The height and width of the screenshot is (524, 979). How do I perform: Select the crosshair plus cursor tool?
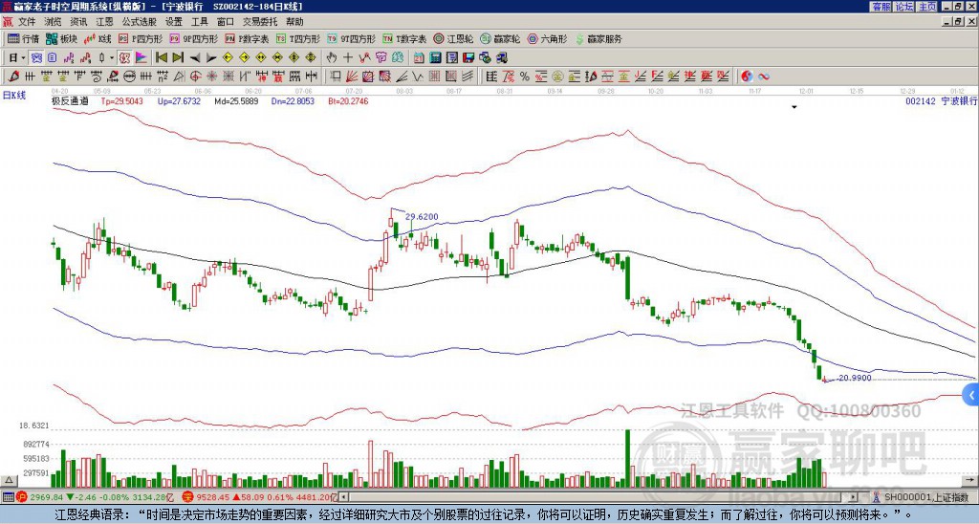click(348, 57)
